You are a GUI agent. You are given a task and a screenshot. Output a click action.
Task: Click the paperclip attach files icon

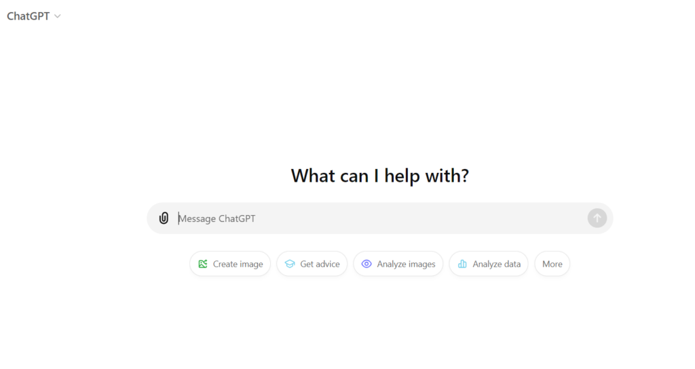pyautogui.click(x=164, y=218)
